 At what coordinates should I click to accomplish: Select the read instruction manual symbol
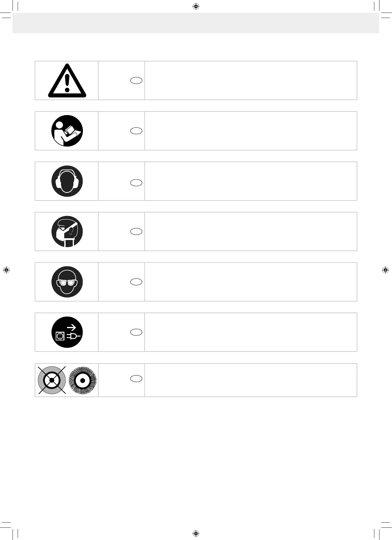(x=67, y=131)
